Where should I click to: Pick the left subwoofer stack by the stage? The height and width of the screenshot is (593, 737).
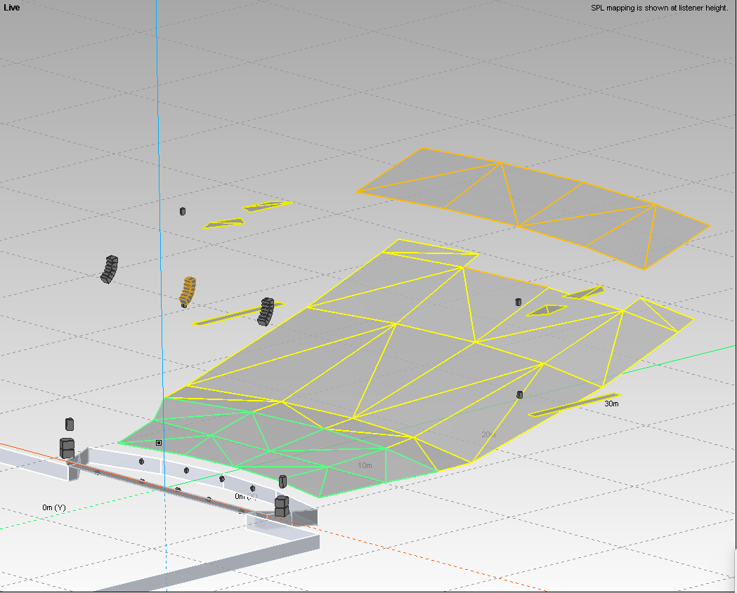coord(67,448)
